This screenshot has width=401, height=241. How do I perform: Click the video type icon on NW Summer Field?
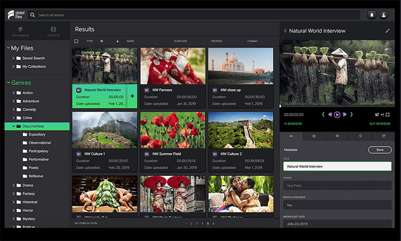coord(147,154)
